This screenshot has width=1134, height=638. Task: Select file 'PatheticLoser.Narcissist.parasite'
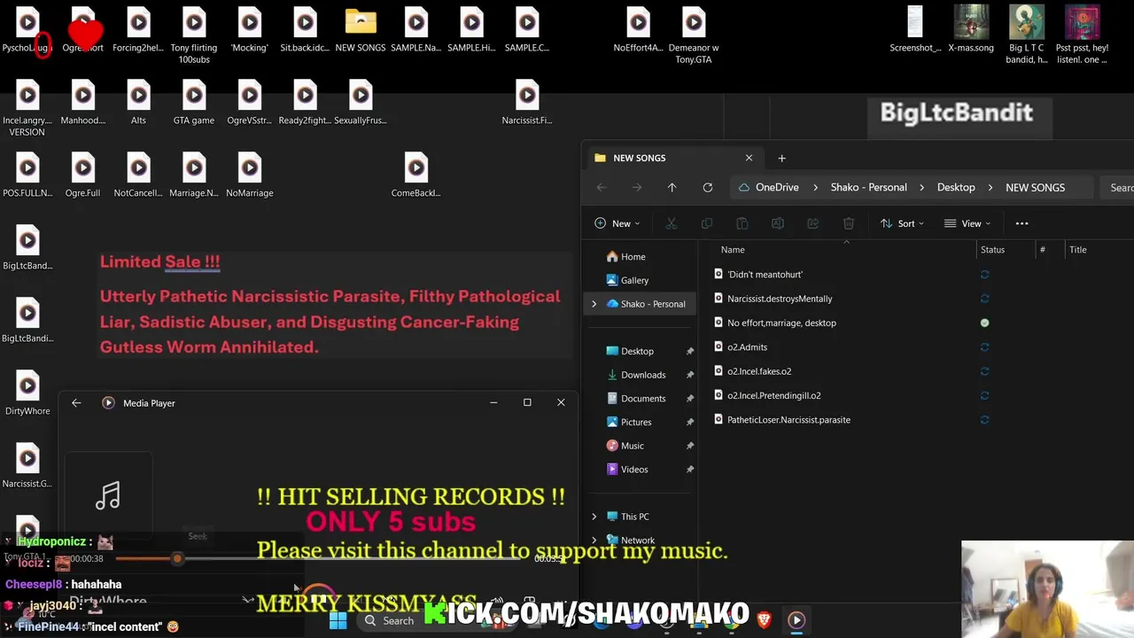click(x=788, y=420)
